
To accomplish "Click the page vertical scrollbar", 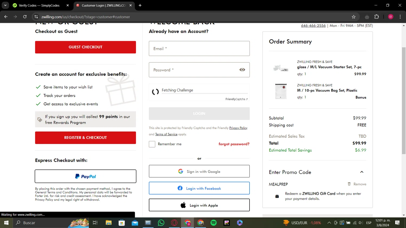I will pos(404,100).
